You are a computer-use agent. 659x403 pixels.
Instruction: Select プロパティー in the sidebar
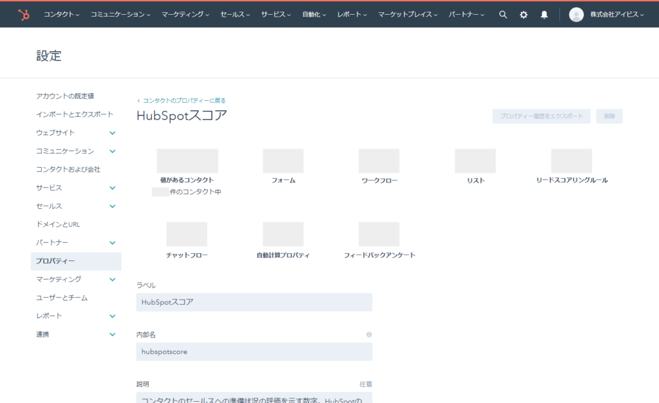click(x=76, y=261)
